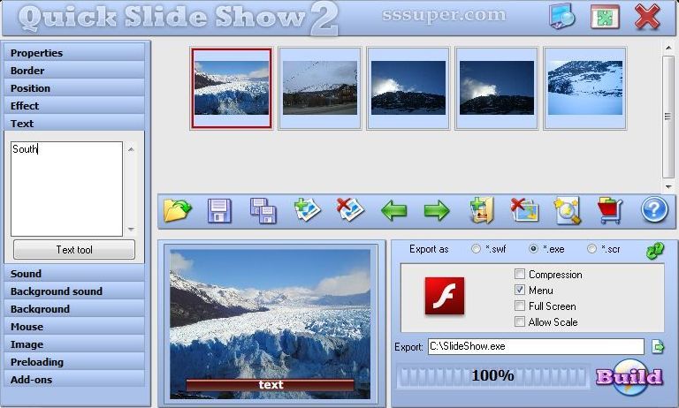Enable the Allow Scale checkbox

(520, 321)
